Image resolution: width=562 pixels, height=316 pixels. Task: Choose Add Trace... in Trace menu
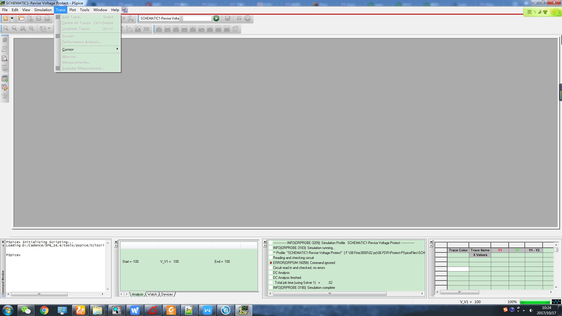88,17
